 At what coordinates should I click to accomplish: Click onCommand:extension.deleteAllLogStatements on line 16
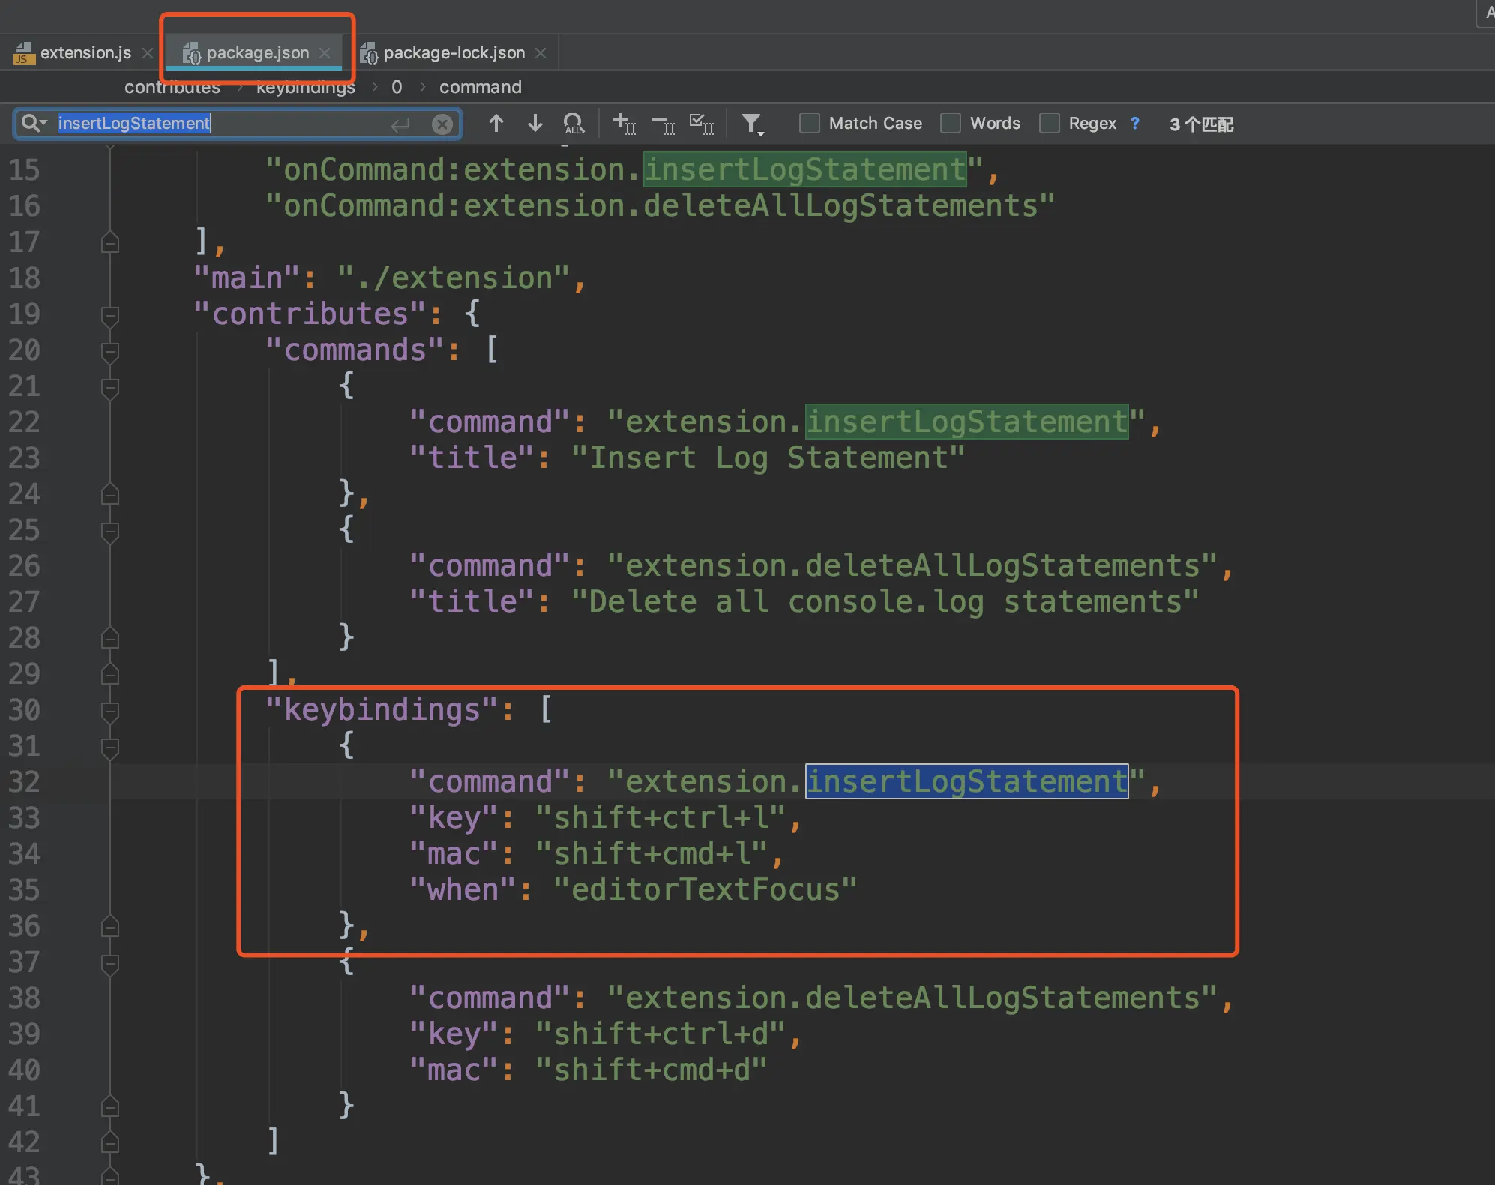(661, 206)
